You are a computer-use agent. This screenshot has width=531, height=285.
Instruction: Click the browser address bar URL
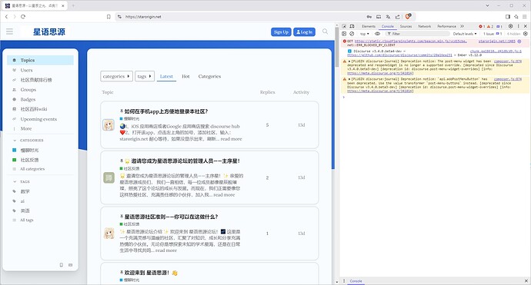pos(143,17)
